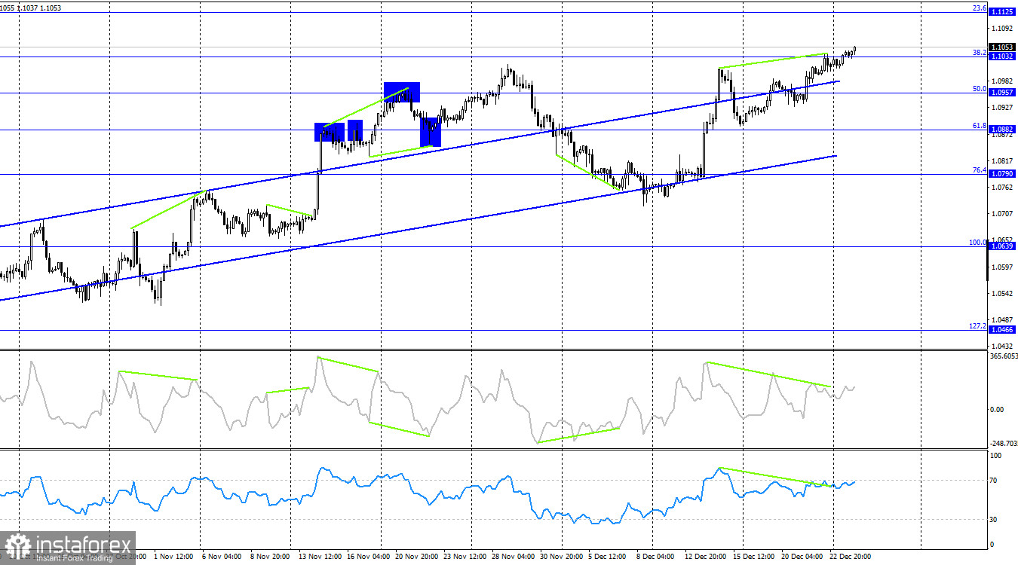The width and height of the screenshot is (1018, 565).
Task: Click the 1.0466 level price tag
Action: click(1002, 329)
